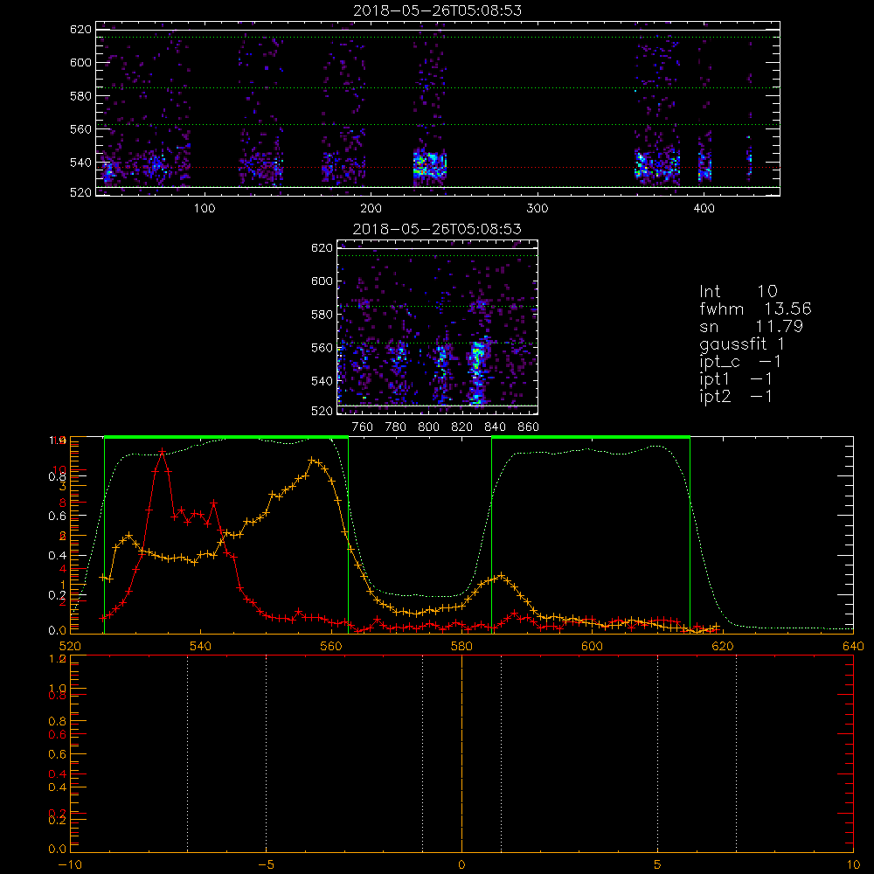Screen dimensions: 874x874
Task: Click x-axis label '640' on the spectrum plot
Action: coord(853,647)
